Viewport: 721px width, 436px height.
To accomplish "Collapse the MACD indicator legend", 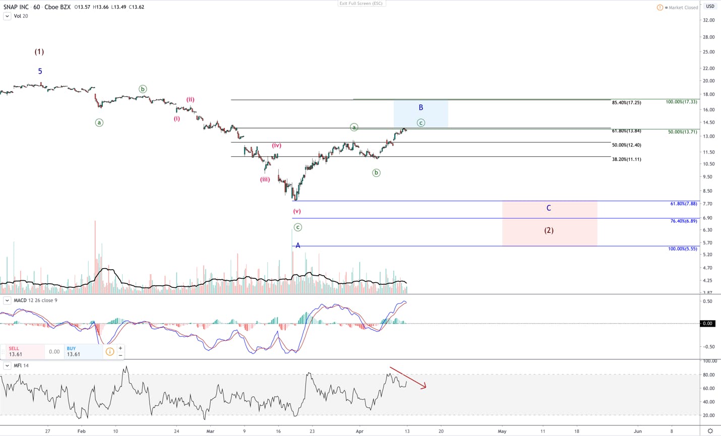I will click(7, 300).
